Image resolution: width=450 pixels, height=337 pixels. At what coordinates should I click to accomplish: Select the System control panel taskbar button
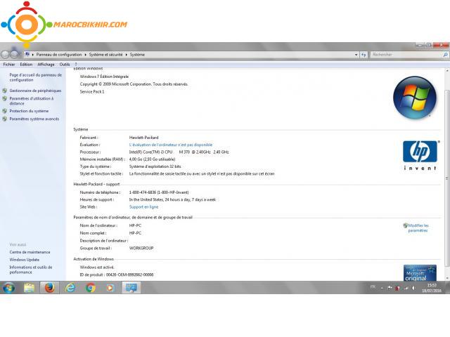coord(131,287)
